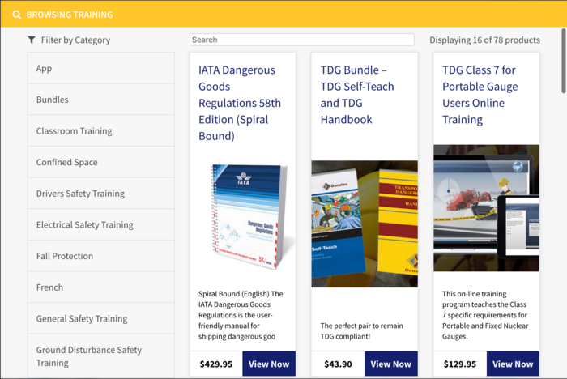The image size is (567, 379).
Task: Filter by Electrical Safety Training
Action: tap(101, 224)
